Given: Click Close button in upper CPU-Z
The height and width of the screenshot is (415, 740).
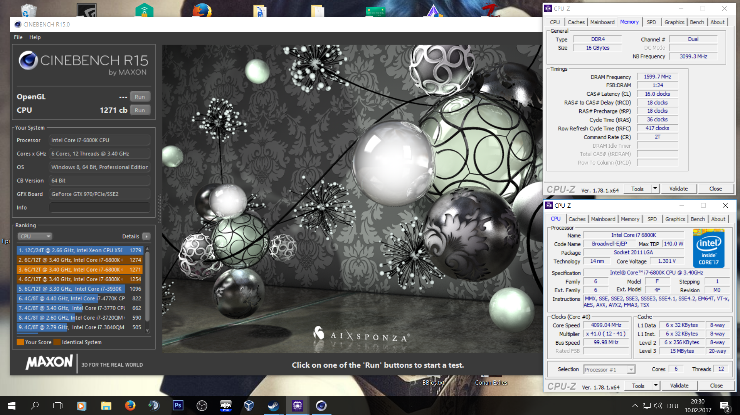Looking at the screenshot, I should [x=715, y=189].
